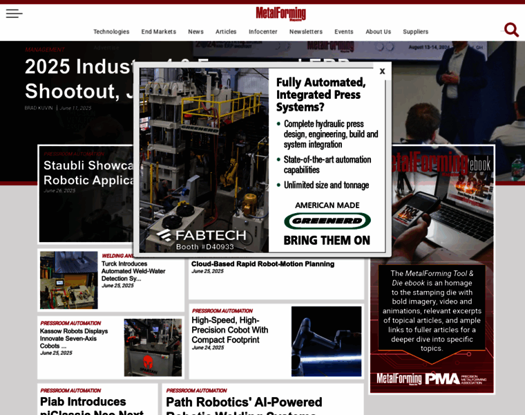
Task: Open the Cloud-Based Rapid Robot-Motion Planning article
Action: coord(262,264)
